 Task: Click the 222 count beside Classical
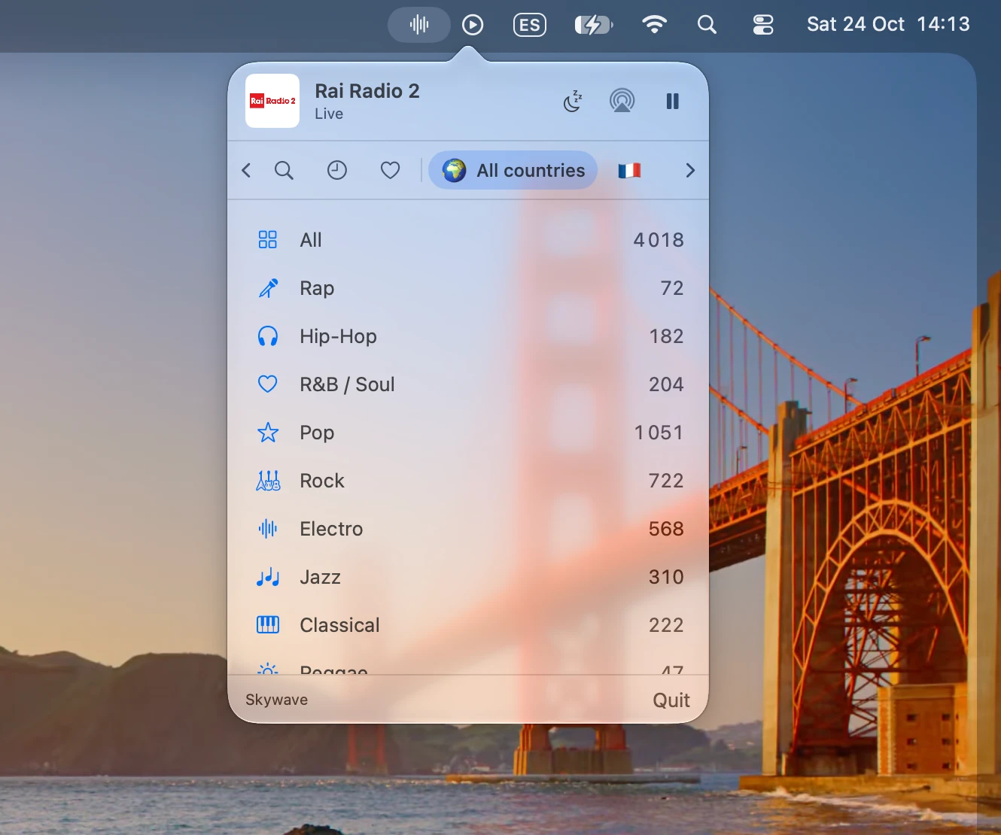coord(666,625)
